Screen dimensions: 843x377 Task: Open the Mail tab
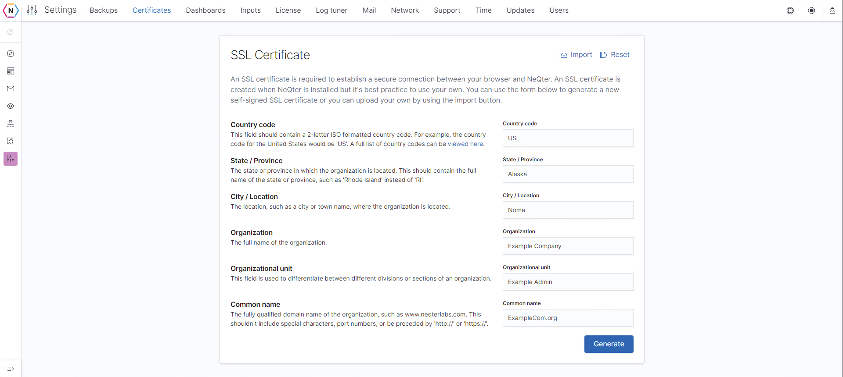[x=369, y=11]
